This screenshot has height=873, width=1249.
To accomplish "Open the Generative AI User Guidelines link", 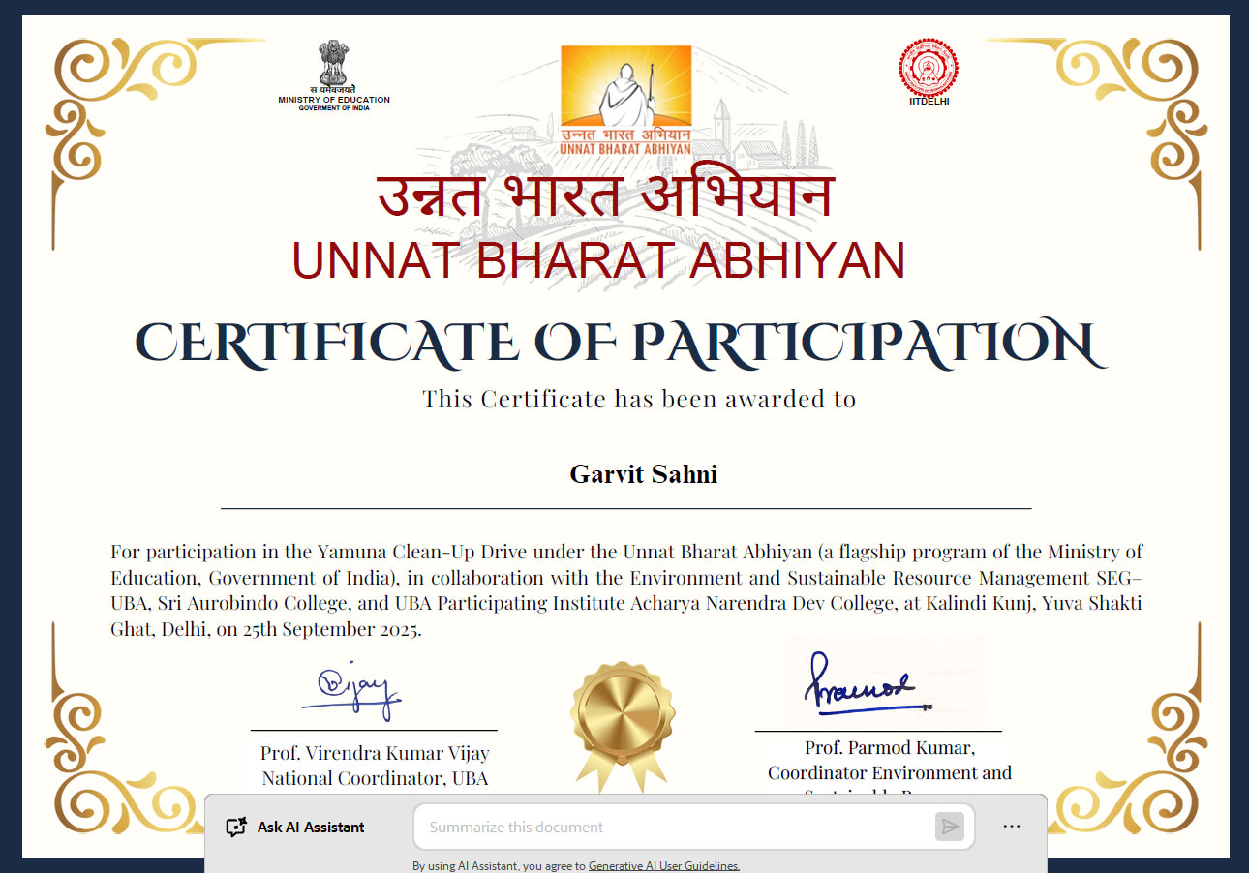I will coord(663,866).
